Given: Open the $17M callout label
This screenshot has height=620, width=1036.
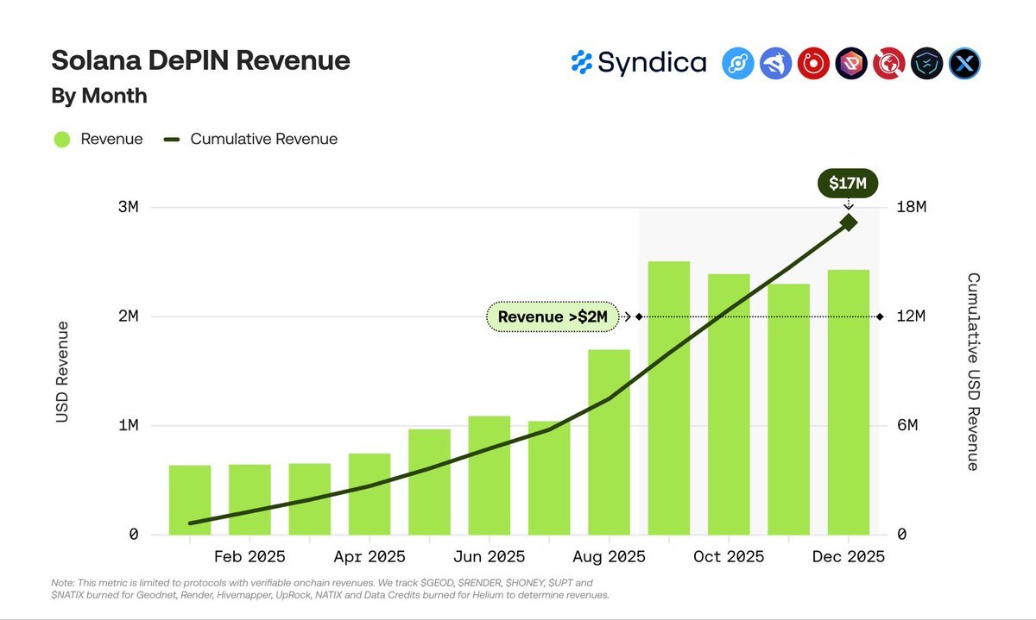Looking at the screenshot, I should point(847,183).
